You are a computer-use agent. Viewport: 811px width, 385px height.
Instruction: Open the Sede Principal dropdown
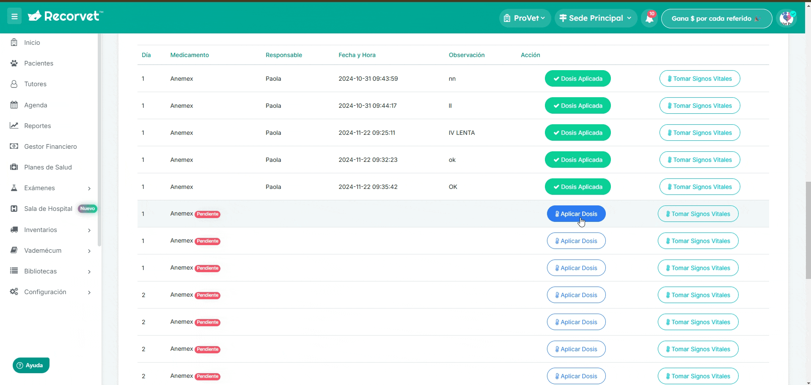pos(596,18)
